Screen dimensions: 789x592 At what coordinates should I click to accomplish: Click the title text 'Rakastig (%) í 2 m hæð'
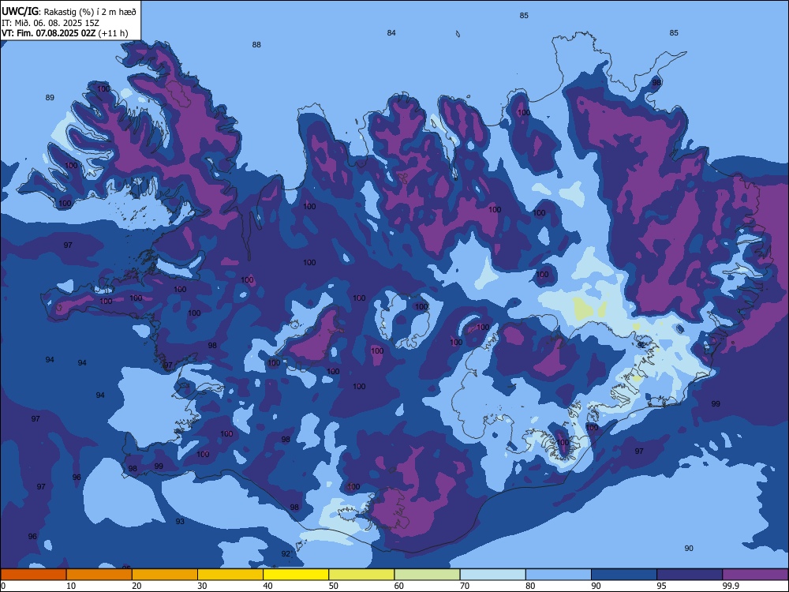click(x=90, y=12)
